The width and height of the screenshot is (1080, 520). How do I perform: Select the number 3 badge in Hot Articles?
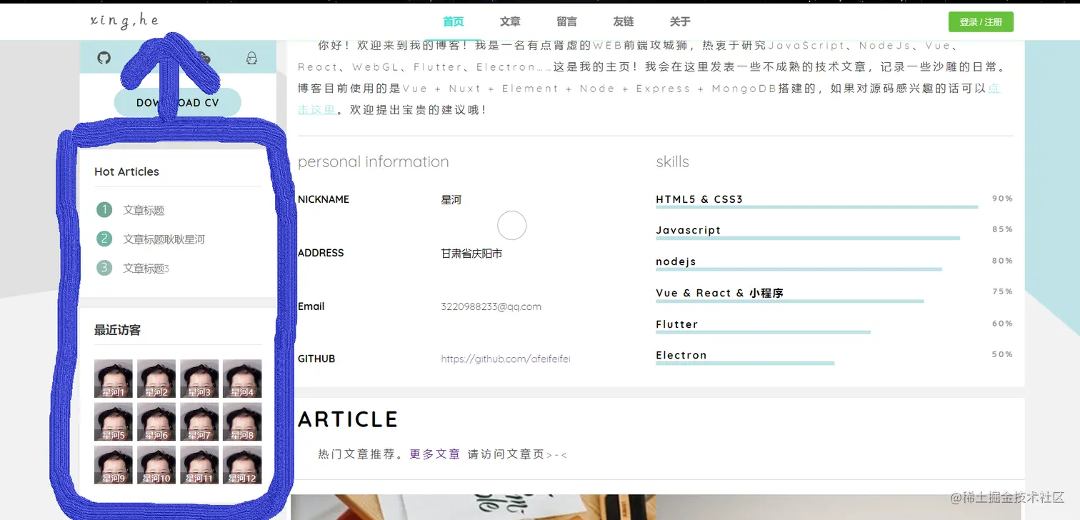pos(104,268)
